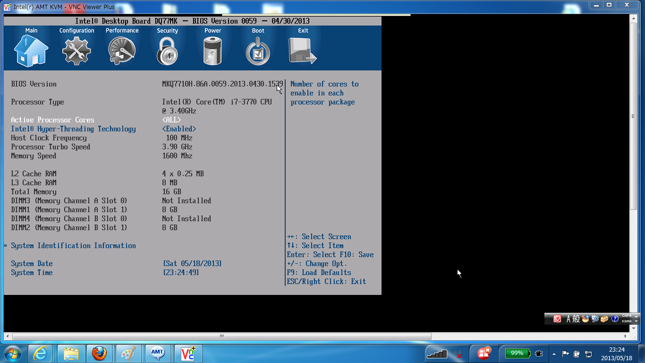645x363 pixels.
Task: Toggle the IME input mode 'A' indicator
Action: click(x=569, y=319)
